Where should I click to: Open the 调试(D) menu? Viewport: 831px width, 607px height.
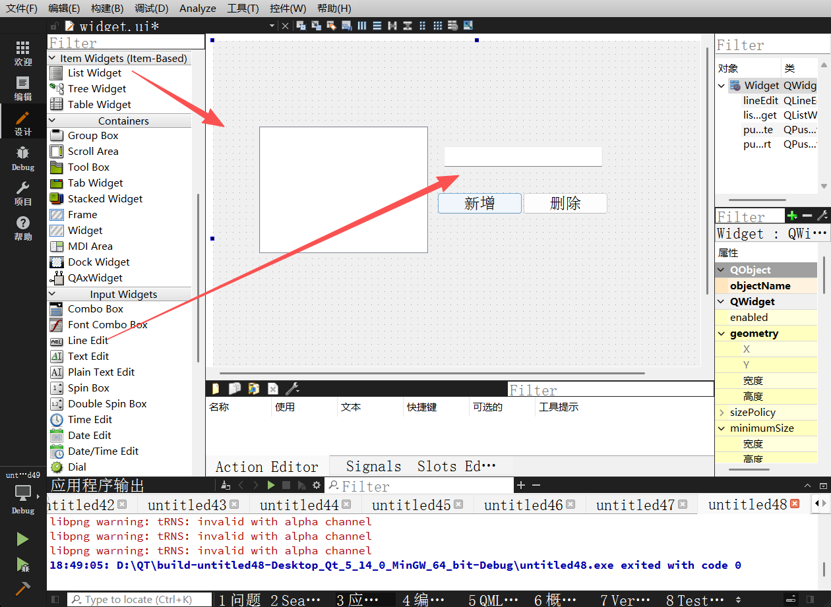151,9
